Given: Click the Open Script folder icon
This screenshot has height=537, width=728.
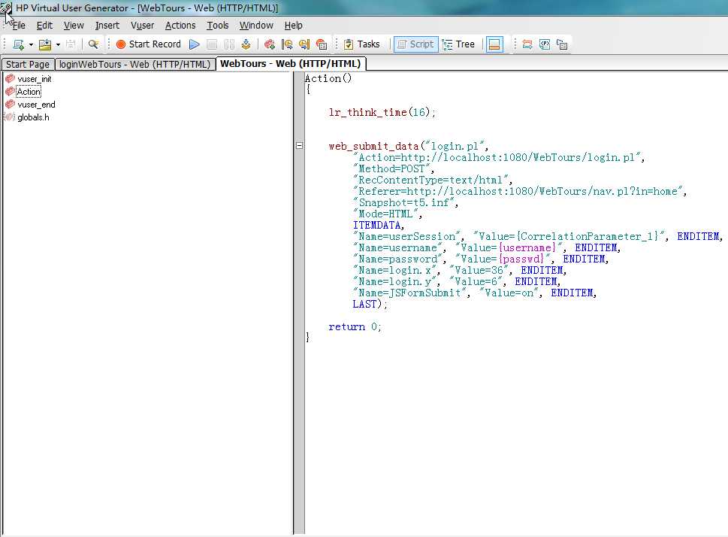Looking at the screenshot, I should (45, 44).
